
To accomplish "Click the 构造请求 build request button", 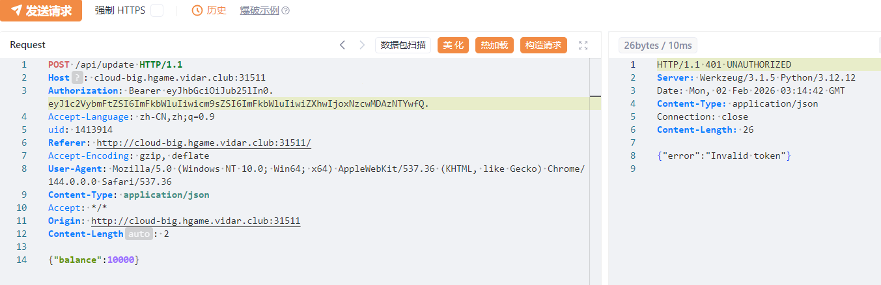I will click(x=543, y=45).
